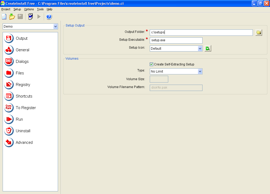This screenshot has height=194, width=270.
Task: Select the Output section label
Action: pyautogui.click(x=22, y=38)
